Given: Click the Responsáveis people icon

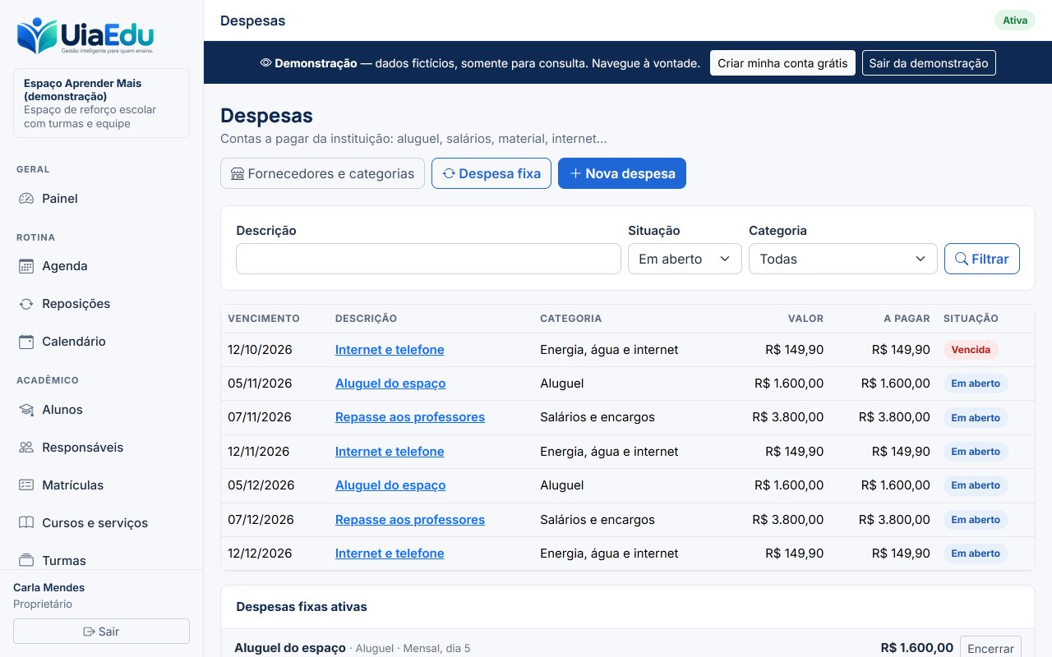Looking at the screenshot, I should tap(26, 448).
